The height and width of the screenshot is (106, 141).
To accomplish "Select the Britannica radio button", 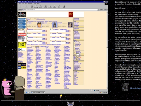I will point(56,41).
